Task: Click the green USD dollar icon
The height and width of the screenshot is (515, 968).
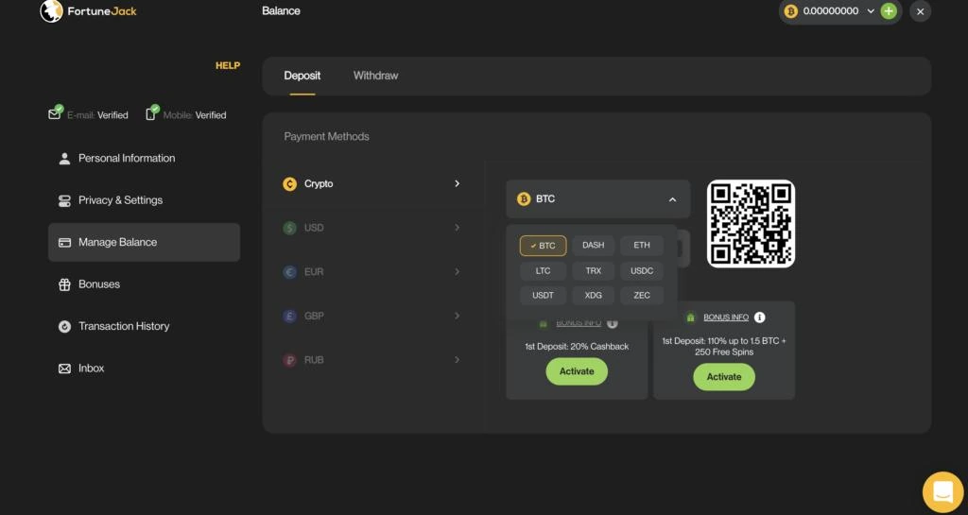Action: pos(289,228)
